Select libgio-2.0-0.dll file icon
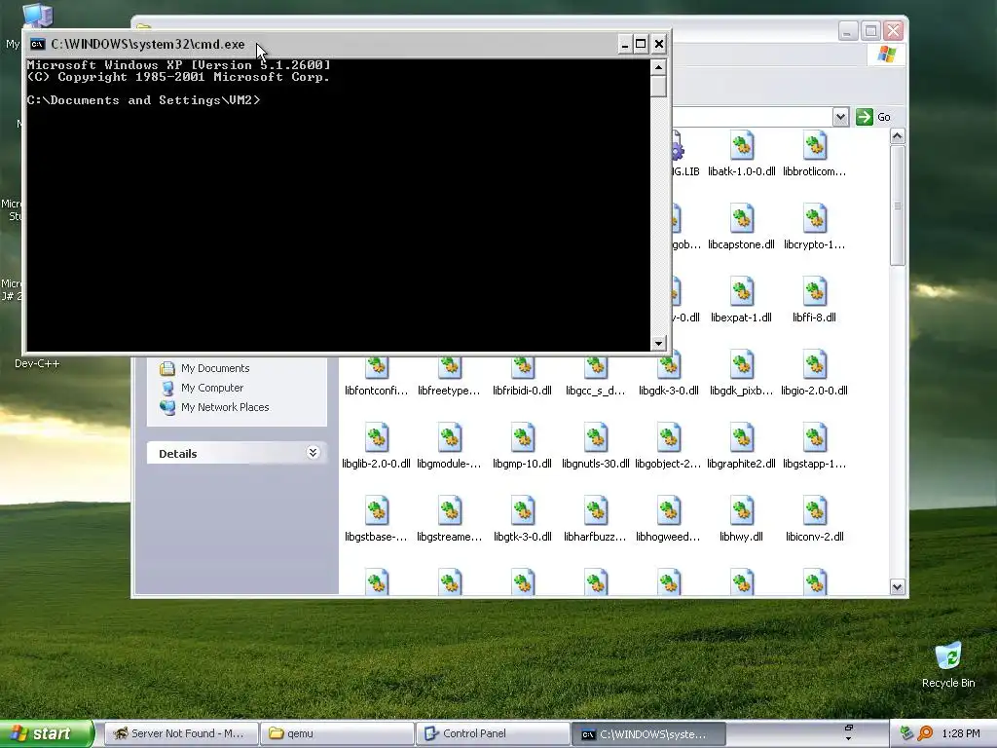Image resolution: width=997 pixels, height=748 pixels. (815, 365)
